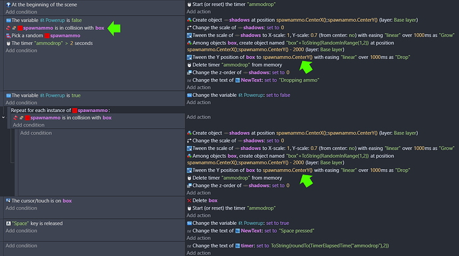Click the scene-start icon beside 'At the beginning of the scene'

coord(8,5)
